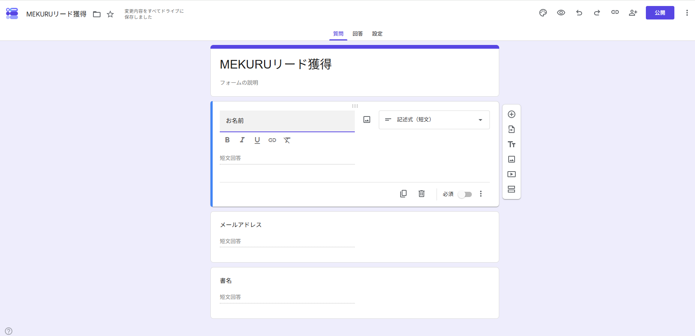The width and height of the screenshot is (695, 336).
Task: Apply bold formatting
Action: coord(227,140)
